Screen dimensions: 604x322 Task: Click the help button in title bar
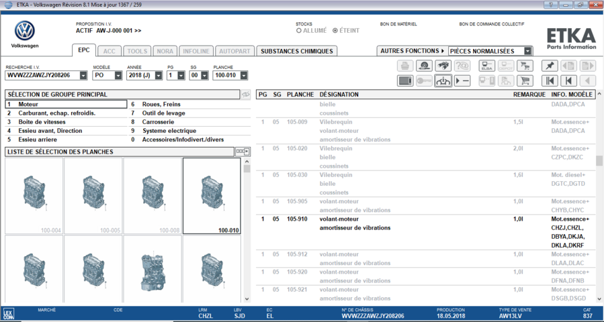(x=551, y=5)
